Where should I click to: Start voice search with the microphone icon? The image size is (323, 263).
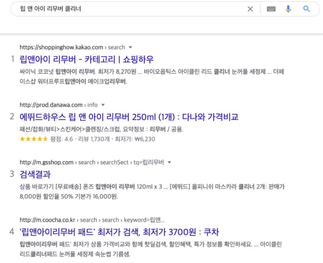tap(288, 9)
